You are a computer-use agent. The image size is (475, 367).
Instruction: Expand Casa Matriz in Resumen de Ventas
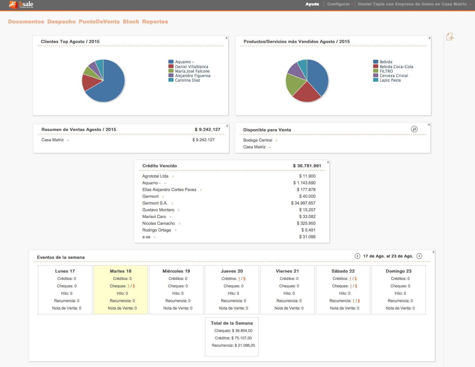click(68, 140)
